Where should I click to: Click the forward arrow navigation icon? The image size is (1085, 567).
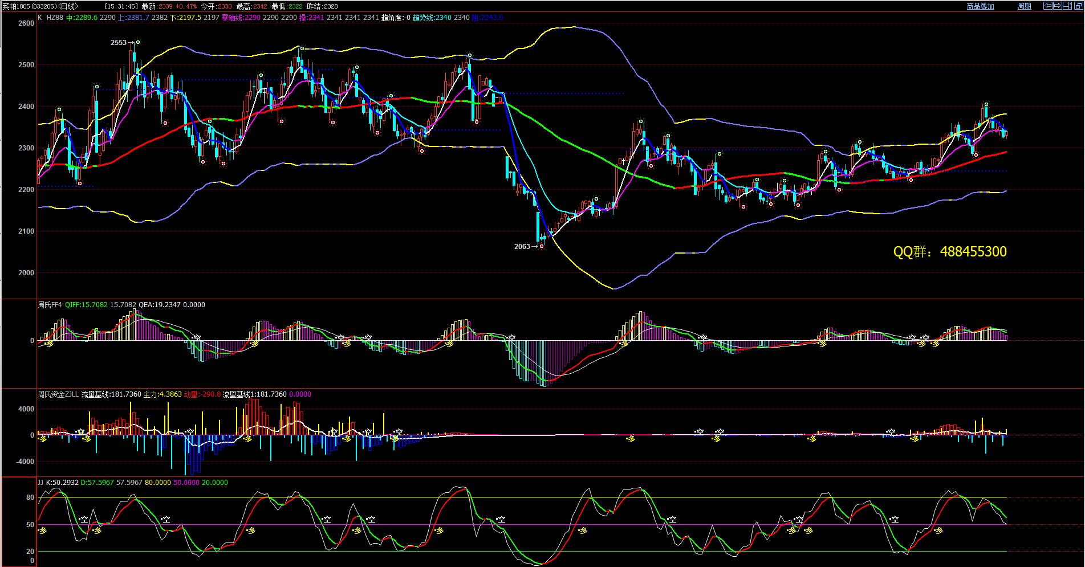[x=1058, y=6]
